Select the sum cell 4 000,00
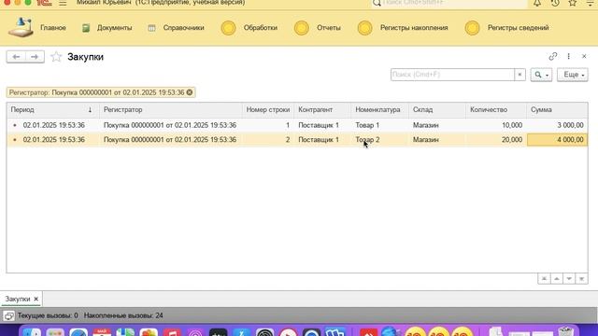This screenshot has width=598, height=336. tap(557, 140)
